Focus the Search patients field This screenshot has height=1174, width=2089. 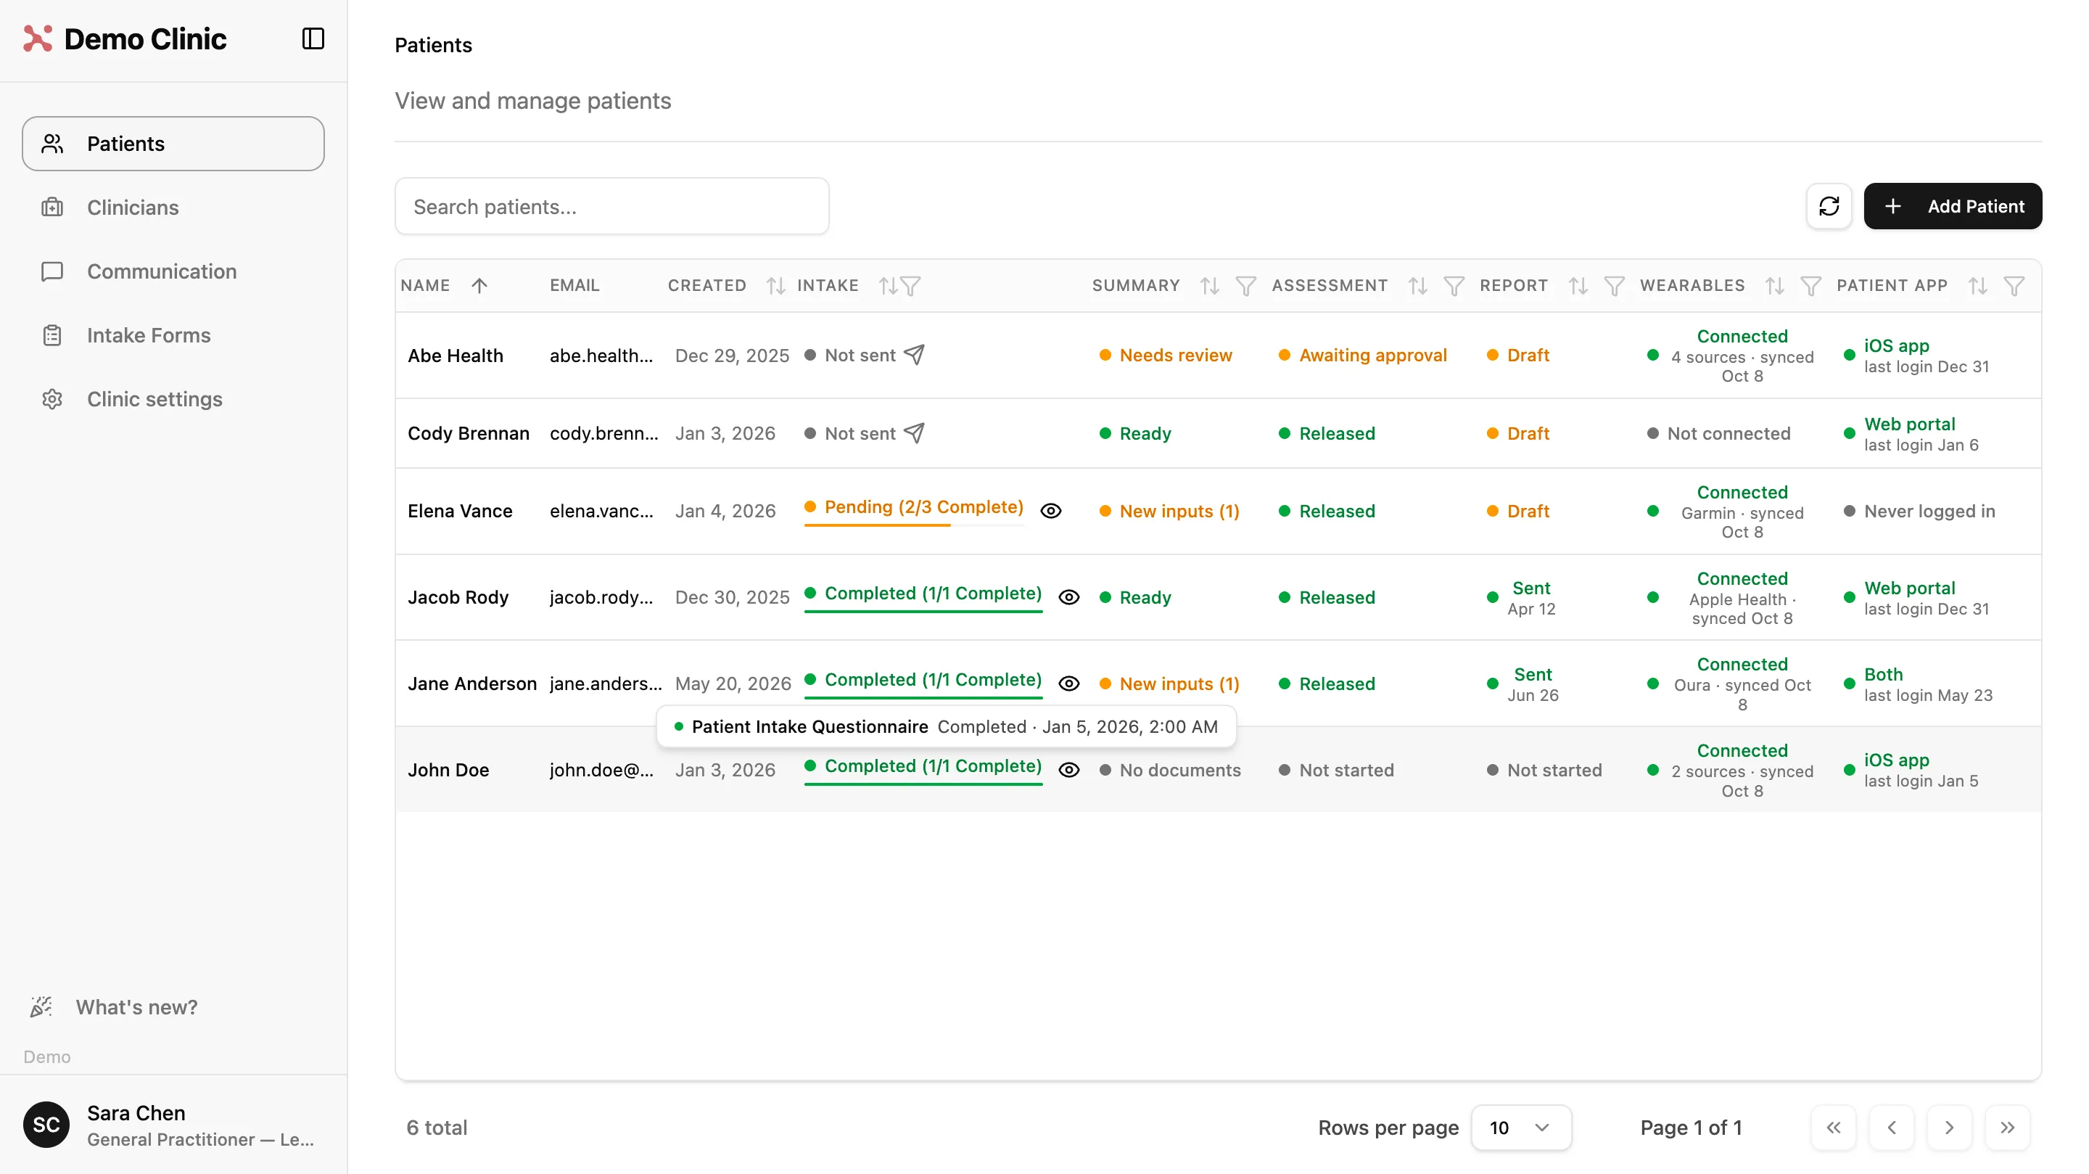click(x=611, y=206)
